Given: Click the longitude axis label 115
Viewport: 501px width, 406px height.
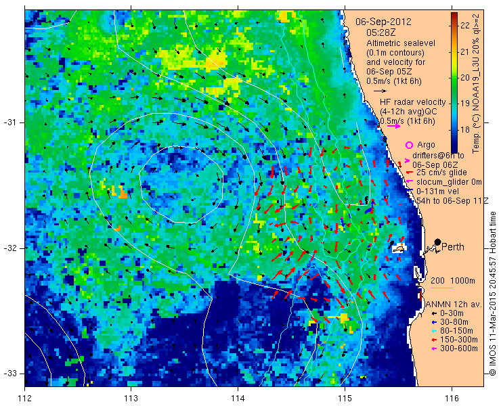Looking at the screenshot, I should coord(345,399).
